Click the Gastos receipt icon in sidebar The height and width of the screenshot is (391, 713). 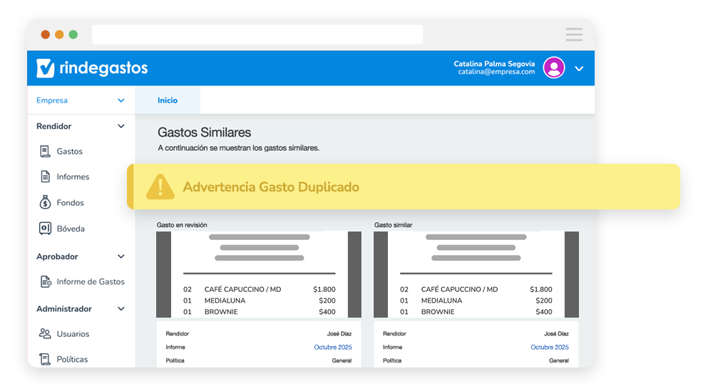pos(44,151)
